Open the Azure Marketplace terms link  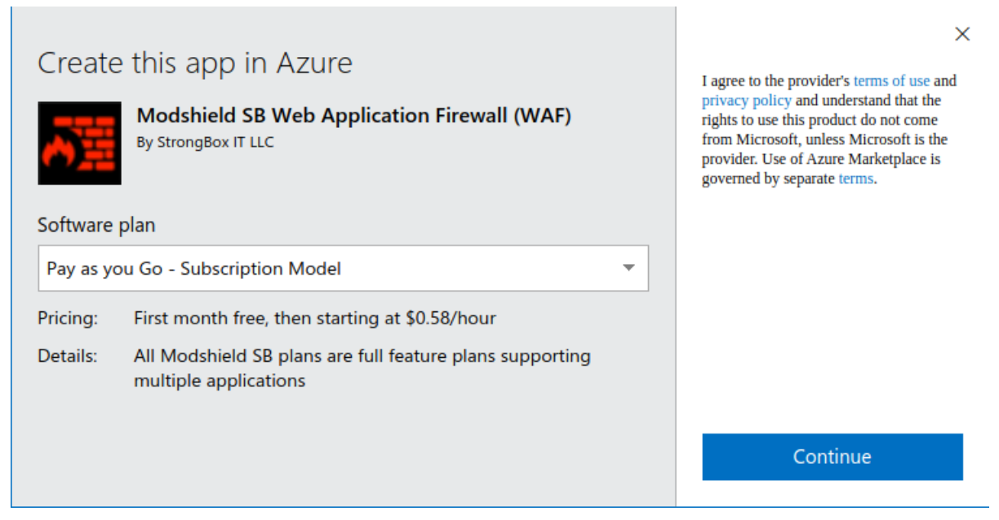tap(855, 178)
